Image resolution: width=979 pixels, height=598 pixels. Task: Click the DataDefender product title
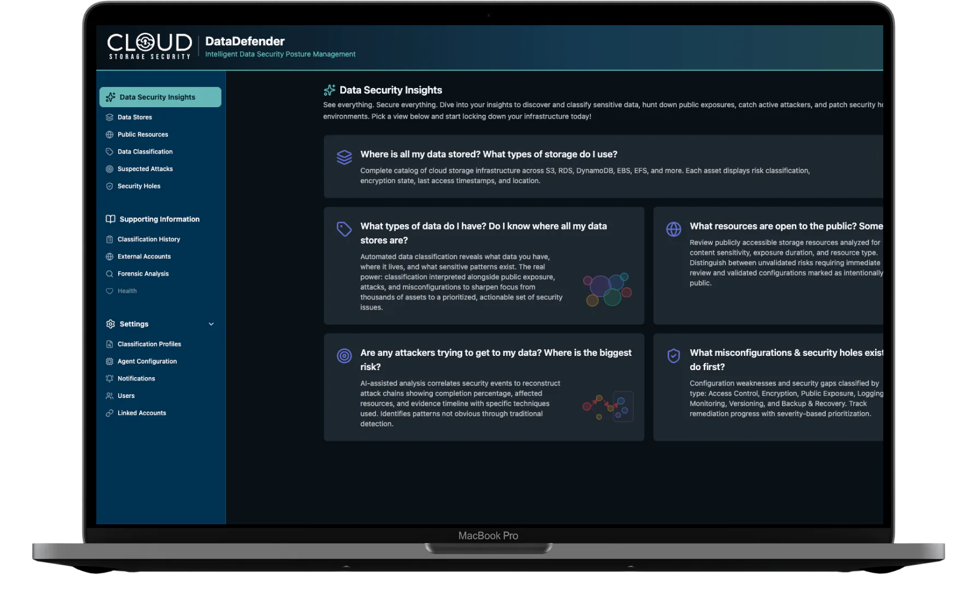[x=245, y=41]
